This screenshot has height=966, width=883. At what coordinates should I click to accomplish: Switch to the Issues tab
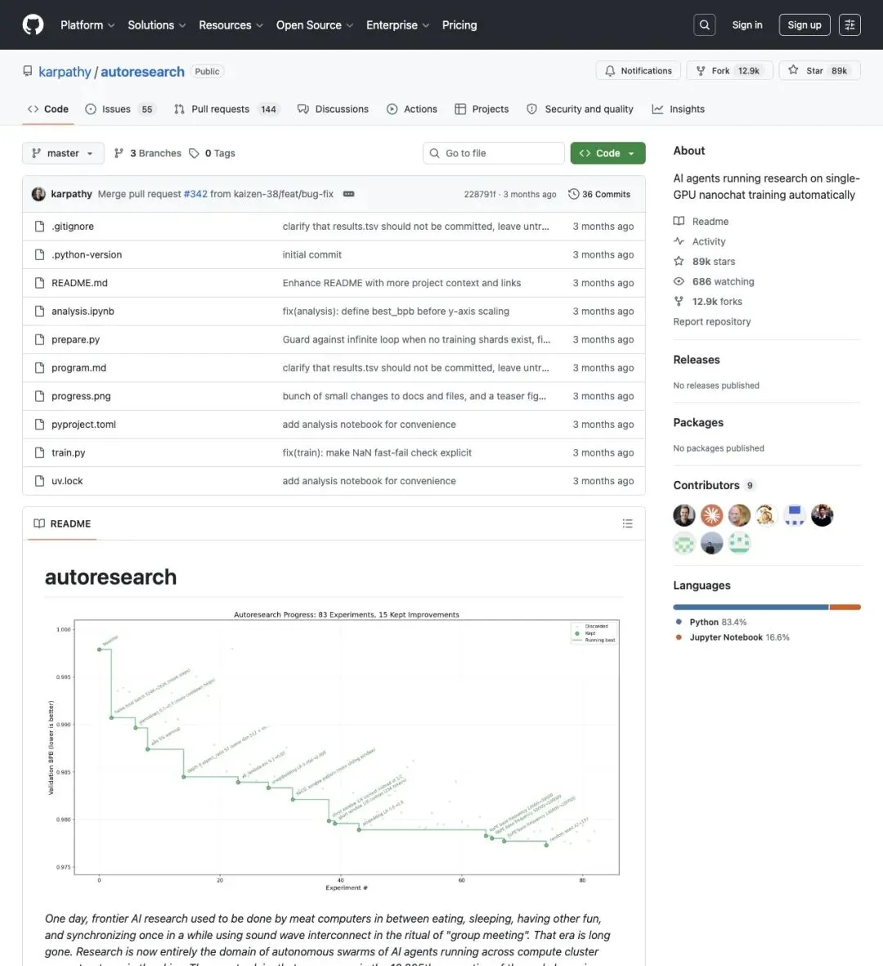(x=121, y=109)
